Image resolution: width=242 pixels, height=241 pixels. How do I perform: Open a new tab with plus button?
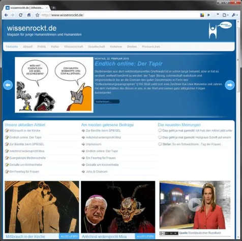click(53, 8)
